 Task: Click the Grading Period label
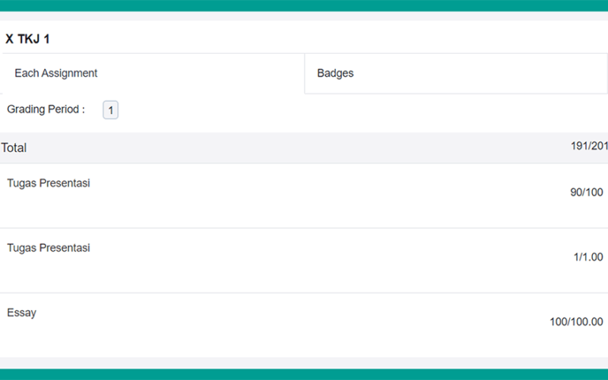[46, 109]
